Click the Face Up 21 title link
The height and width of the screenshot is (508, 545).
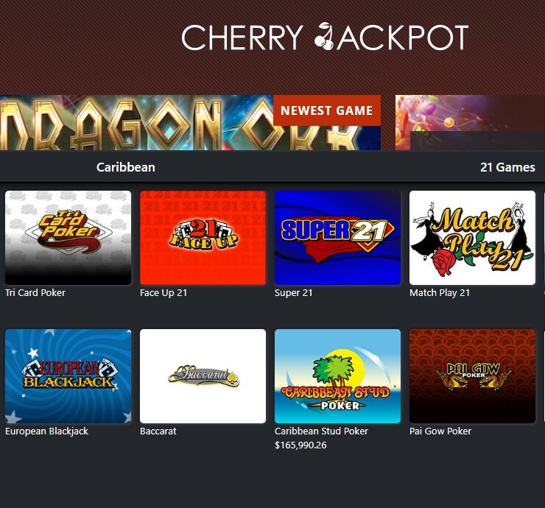click(x=163, y=293)
